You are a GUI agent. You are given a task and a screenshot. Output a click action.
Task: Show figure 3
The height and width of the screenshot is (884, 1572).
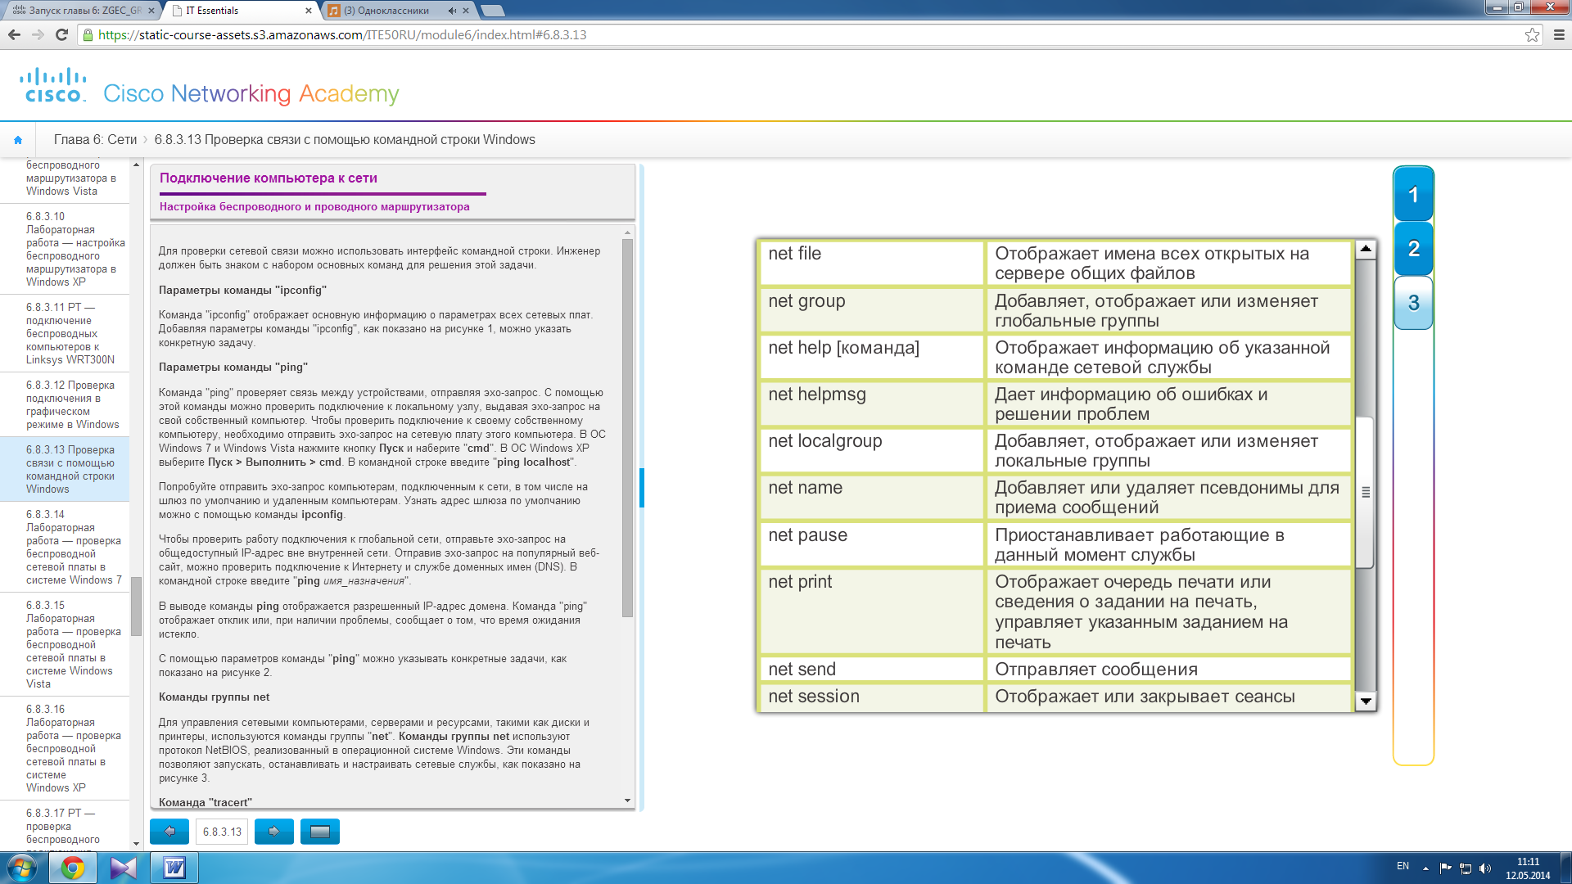pyautogui.click(x=1413, y=303)
